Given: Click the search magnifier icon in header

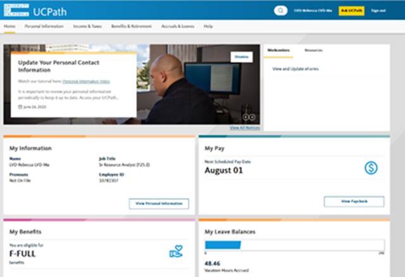Looking at the screenshot, I should [x=280, y=11].
